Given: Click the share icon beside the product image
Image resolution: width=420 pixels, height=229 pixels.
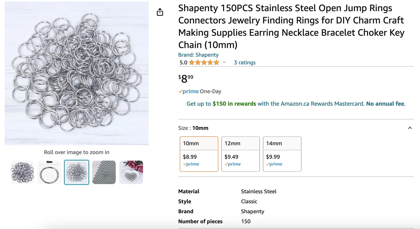Looking at the screenshot, I should tap(160, 12).
